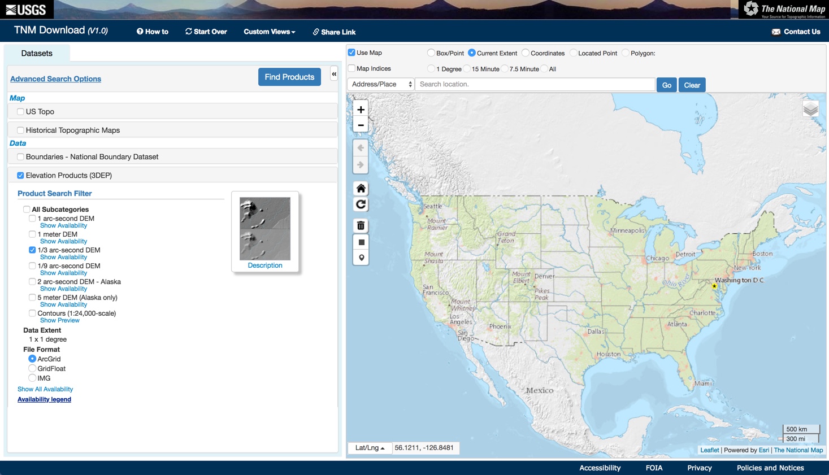Click the USGS logo

coord(26,10)
